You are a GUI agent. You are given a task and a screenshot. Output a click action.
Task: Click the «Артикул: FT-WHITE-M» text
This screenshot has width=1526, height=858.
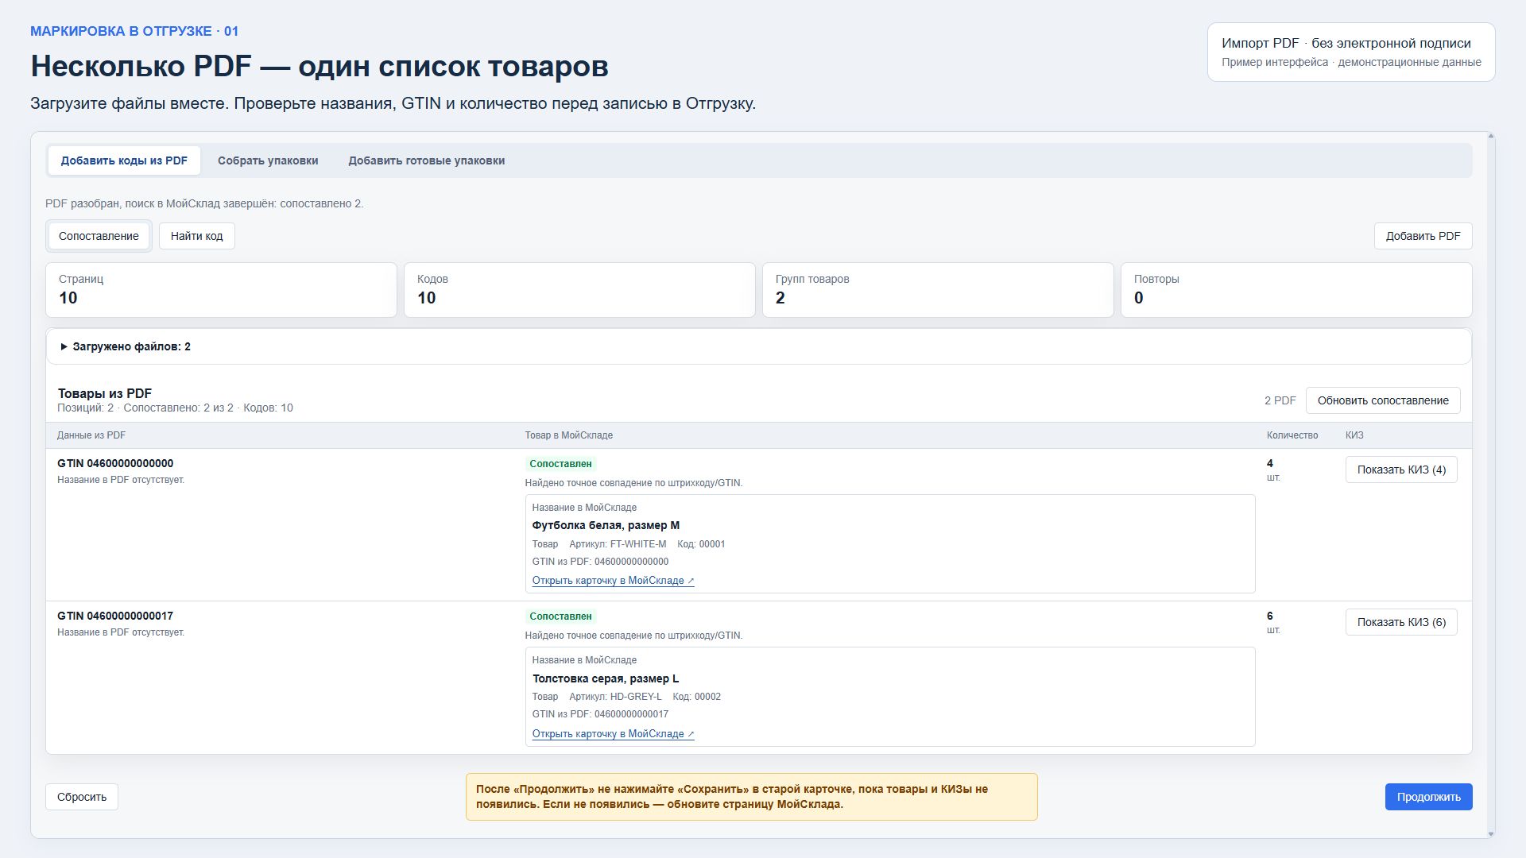pyautogui.click(x=618, y=544)
